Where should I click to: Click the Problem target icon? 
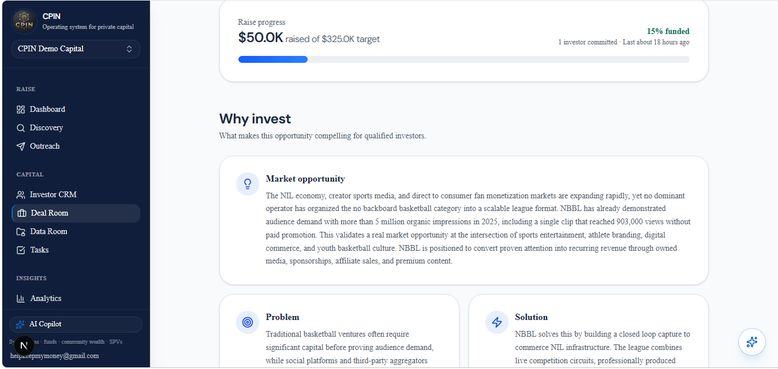[248, 322]
